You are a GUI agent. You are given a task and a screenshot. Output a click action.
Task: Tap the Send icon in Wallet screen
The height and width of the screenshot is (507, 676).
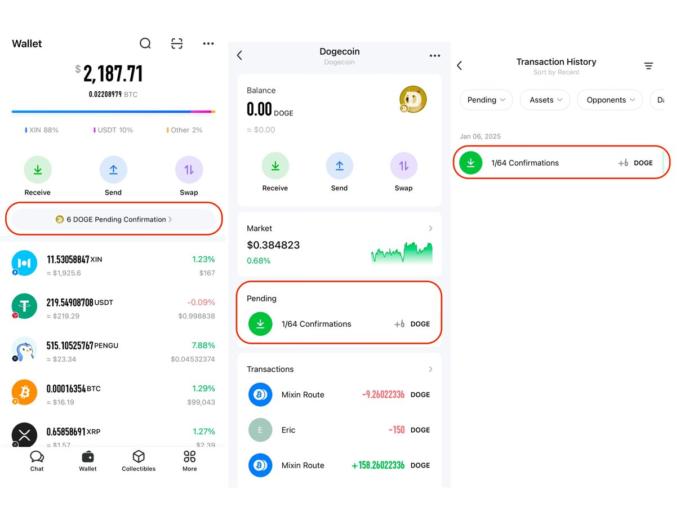pyautogui.click(x=113, y=170)
